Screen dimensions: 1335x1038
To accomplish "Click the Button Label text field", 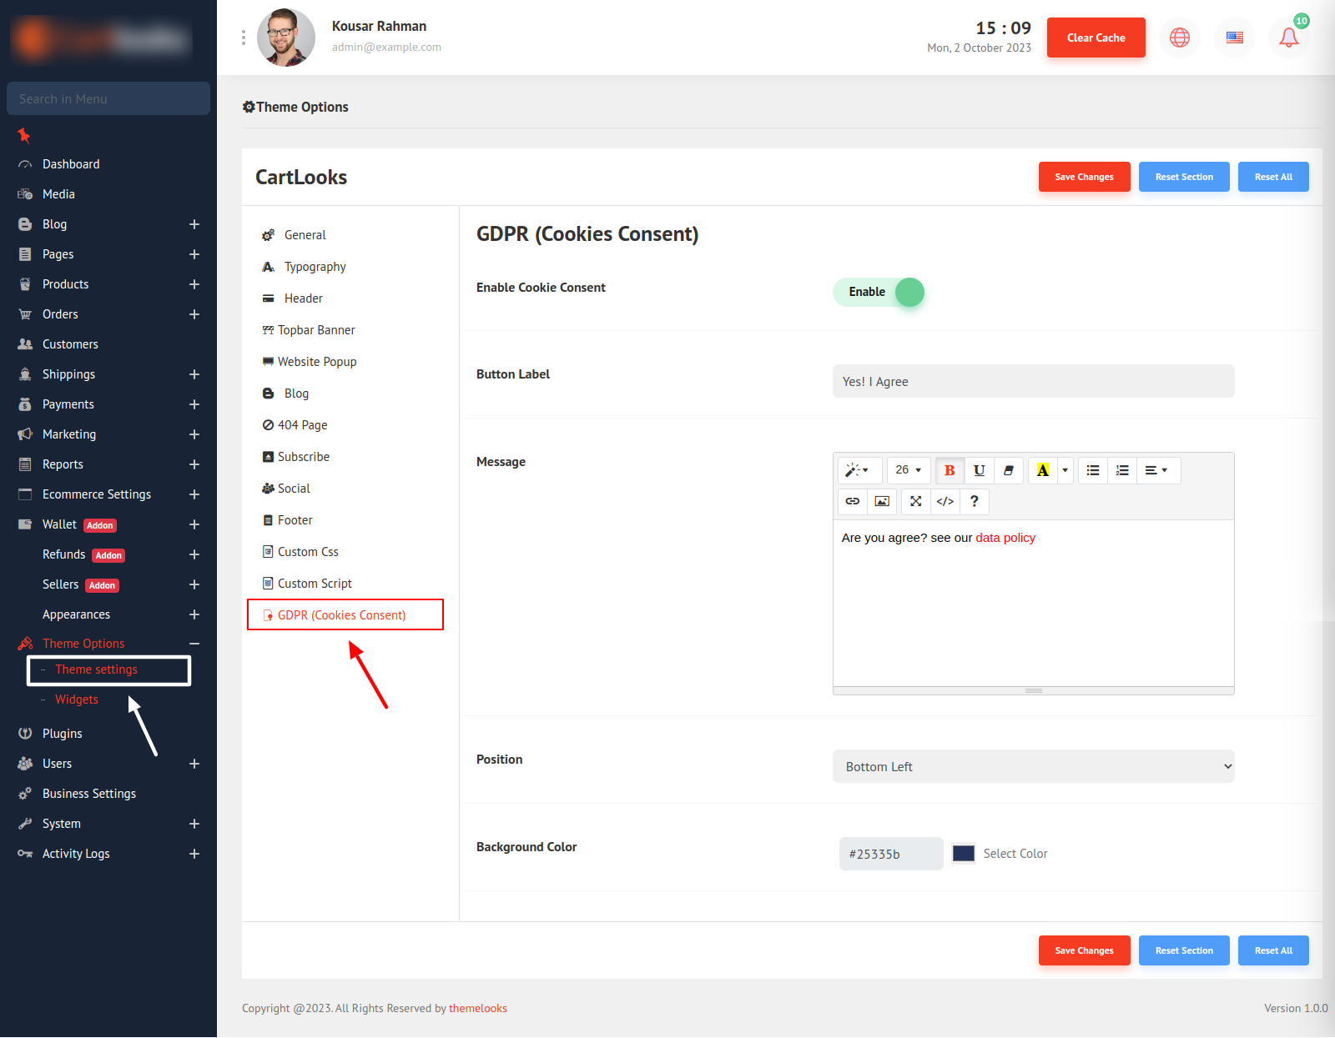I will 1033,381.
